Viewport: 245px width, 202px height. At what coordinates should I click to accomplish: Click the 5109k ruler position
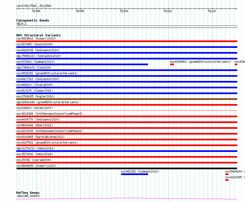click(x=80, y=11)
